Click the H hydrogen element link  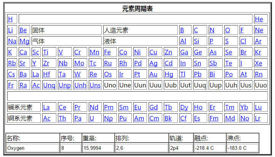(10, 19)
